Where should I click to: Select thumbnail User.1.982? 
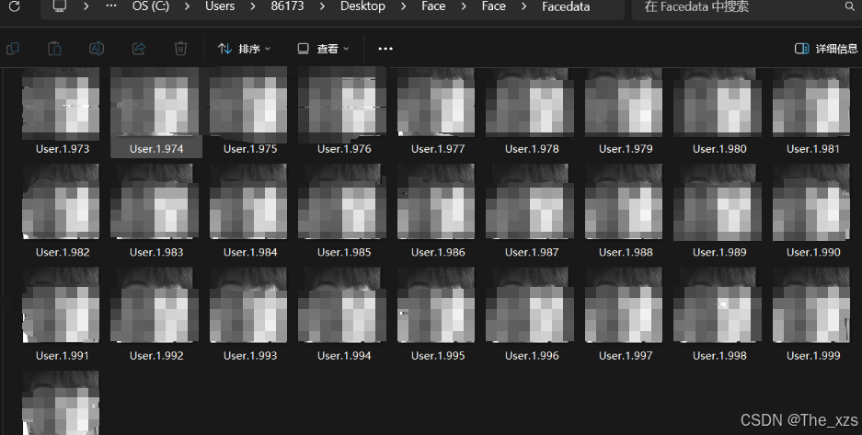click(x=61, y=201)
